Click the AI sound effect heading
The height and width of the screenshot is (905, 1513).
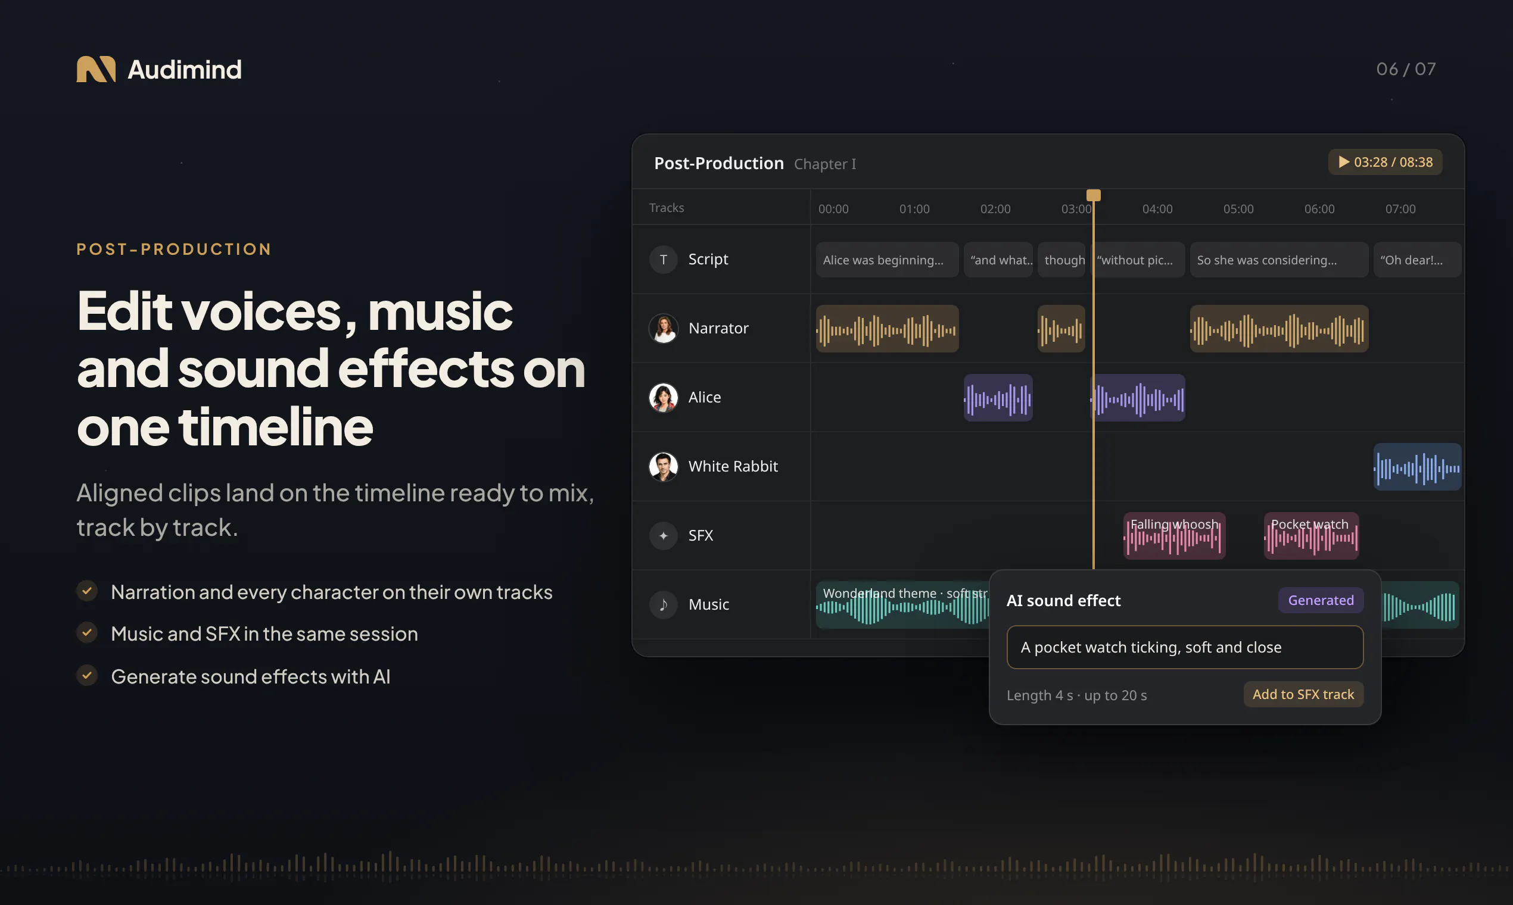pyautogui.click(x=1063, y=601)
